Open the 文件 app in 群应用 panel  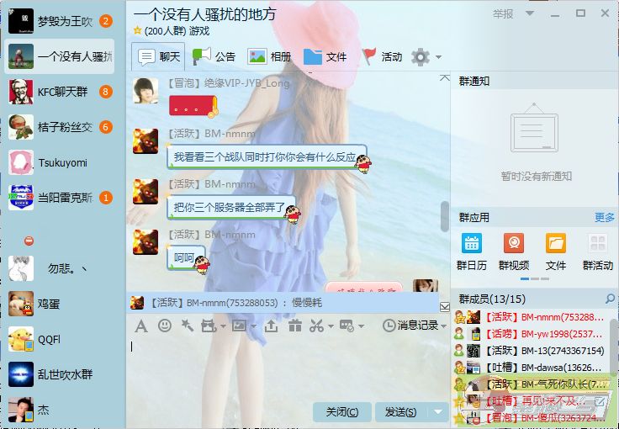pos(555,252)
